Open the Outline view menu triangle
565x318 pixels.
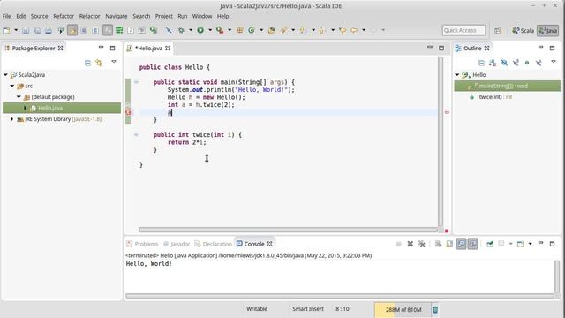[554, 62]
